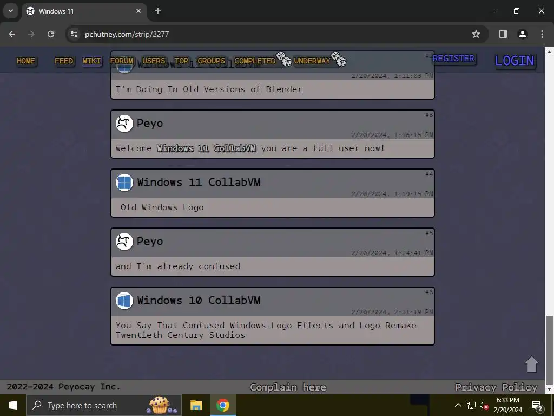The width and height of the screenshot is (554, 416).
Task: Close the Windows 11 tab
Action: 138,11
